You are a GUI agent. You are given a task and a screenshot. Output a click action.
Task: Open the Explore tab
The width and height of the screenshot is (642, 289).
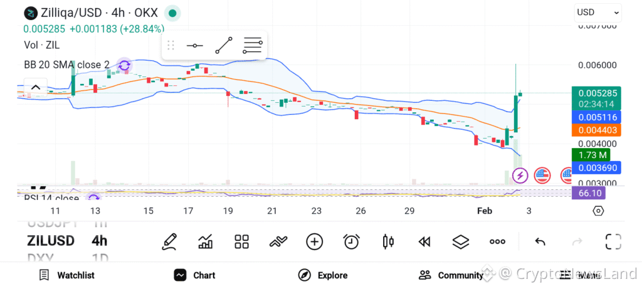(323, 275)
